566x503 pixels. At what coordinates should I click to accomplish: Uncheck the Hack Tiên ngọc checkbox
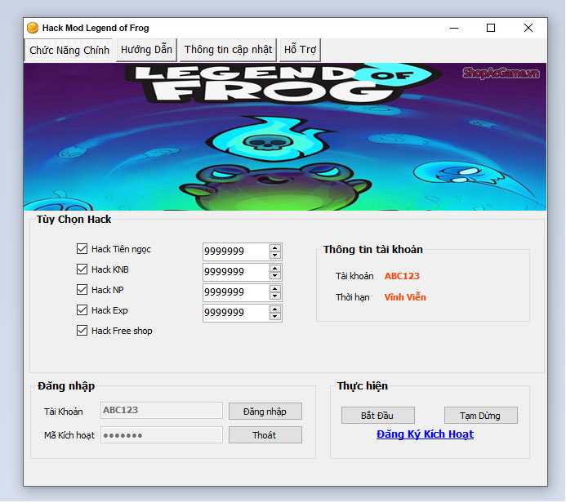coord(82,248)
